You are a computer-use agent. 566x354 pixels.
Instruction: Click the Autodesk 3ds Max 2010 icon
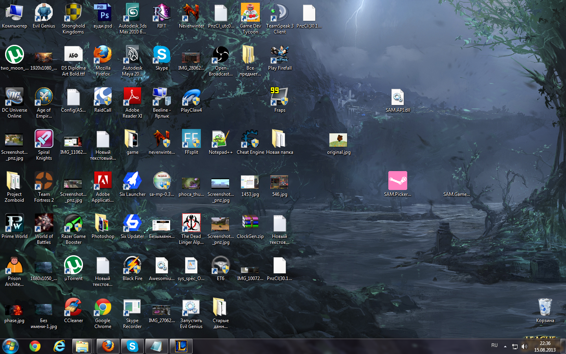pos(132,18)
